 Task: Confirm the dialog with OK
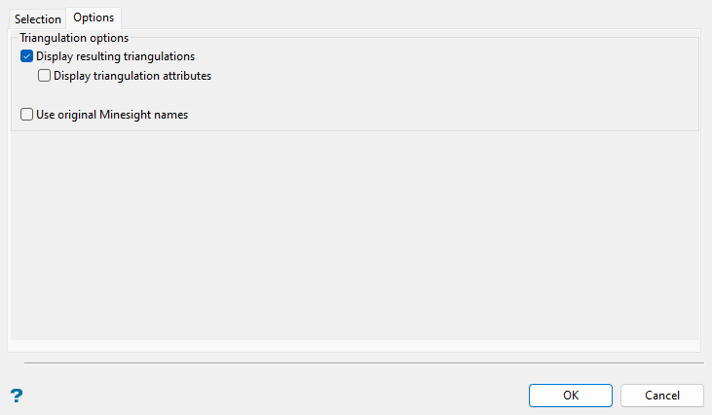tap(571, 396)
